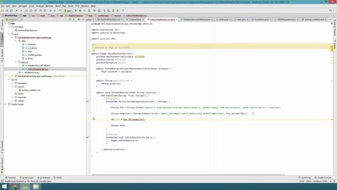Open the Android tool window button
The width and height of the screenshot is (337, 190).
44,178
